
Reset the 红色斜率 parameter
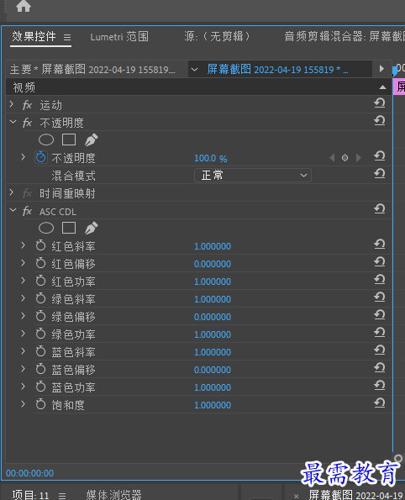[380, 245]
